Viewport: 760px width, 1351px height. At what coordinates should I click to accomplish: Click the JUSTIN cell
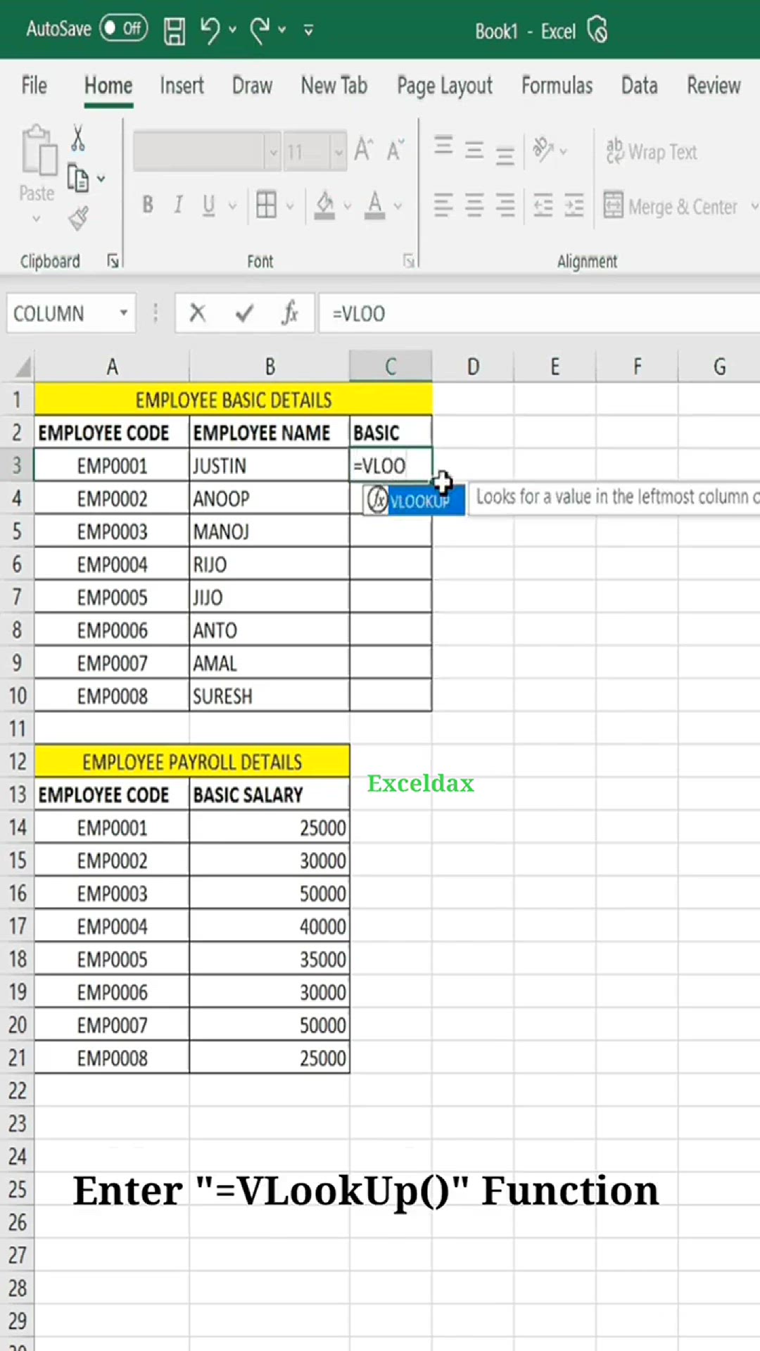[x=270, y=466]
